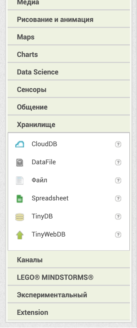Open help for Файл component
Screen dimensions: 137x328
[x=118, y=180]
